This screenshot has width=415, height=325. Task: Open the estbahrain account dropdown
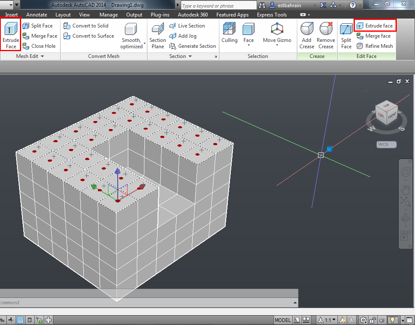[x=315, y=5]
